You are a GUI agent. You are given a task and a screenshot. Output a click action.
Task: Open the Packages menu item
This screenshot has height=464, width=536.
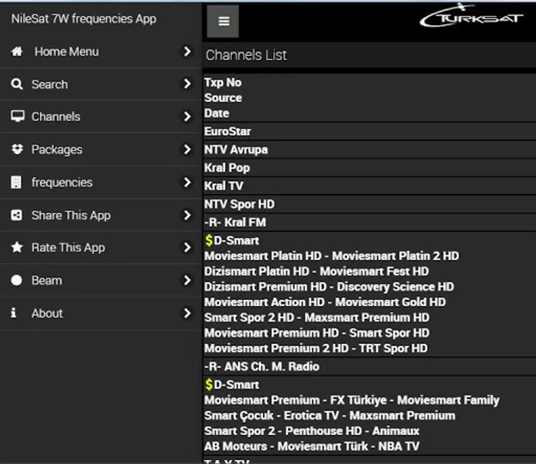point(101,150)
